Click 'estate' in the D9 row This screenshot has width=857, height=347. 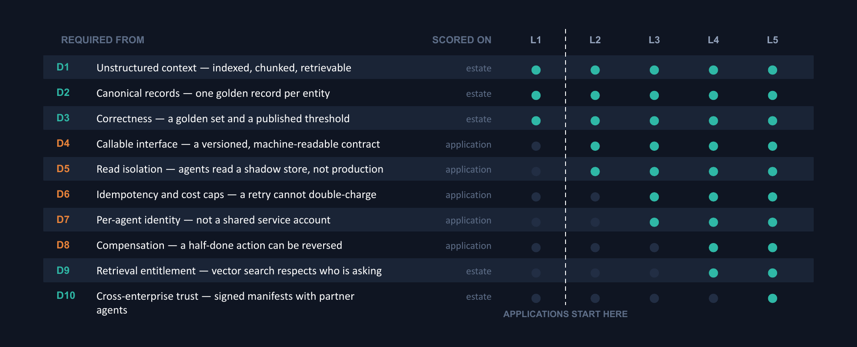pyautogui.click(x=478, y=271)
